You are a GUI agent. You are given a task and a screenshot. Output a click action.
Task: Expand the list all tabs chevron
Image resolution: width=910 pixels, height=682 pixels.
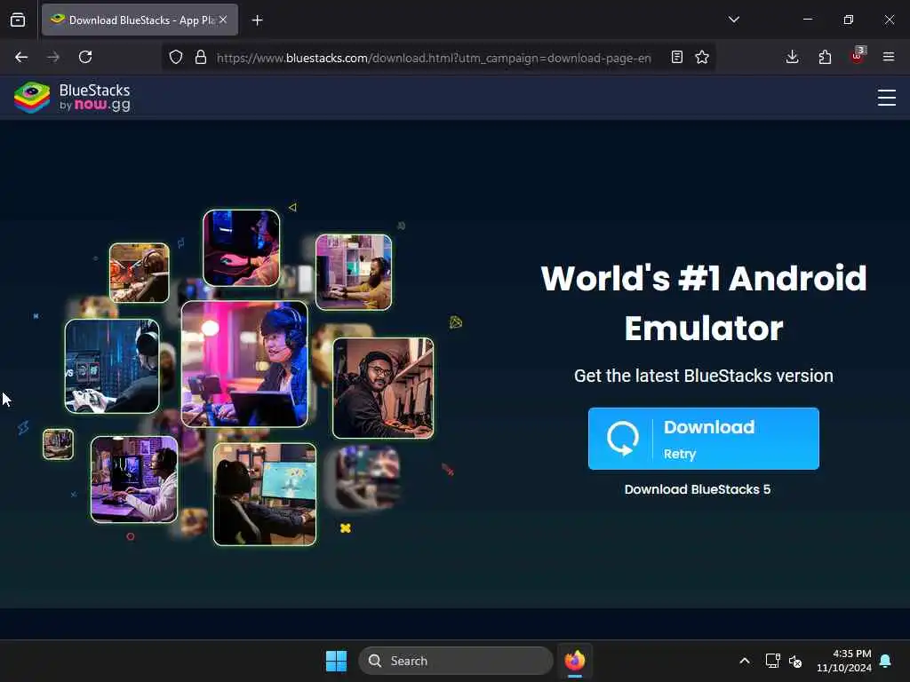[x=733, y=20]
